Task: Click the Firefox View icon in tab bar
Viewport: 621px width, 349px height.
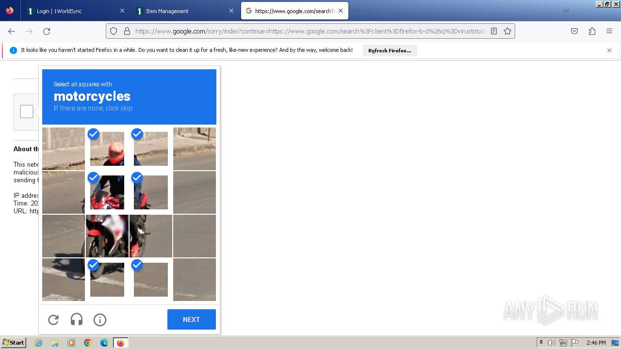Action: (x=10, y=11)
